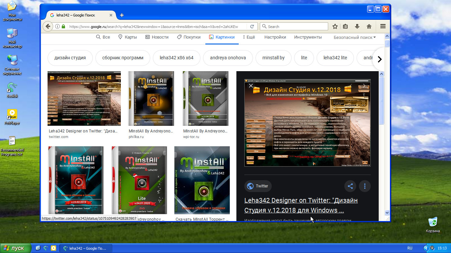The height and width of the screenshot is (253, 451).
Task: Open Мои документы on the desktop
Action: pyautogui.click(x=12, y=11)
